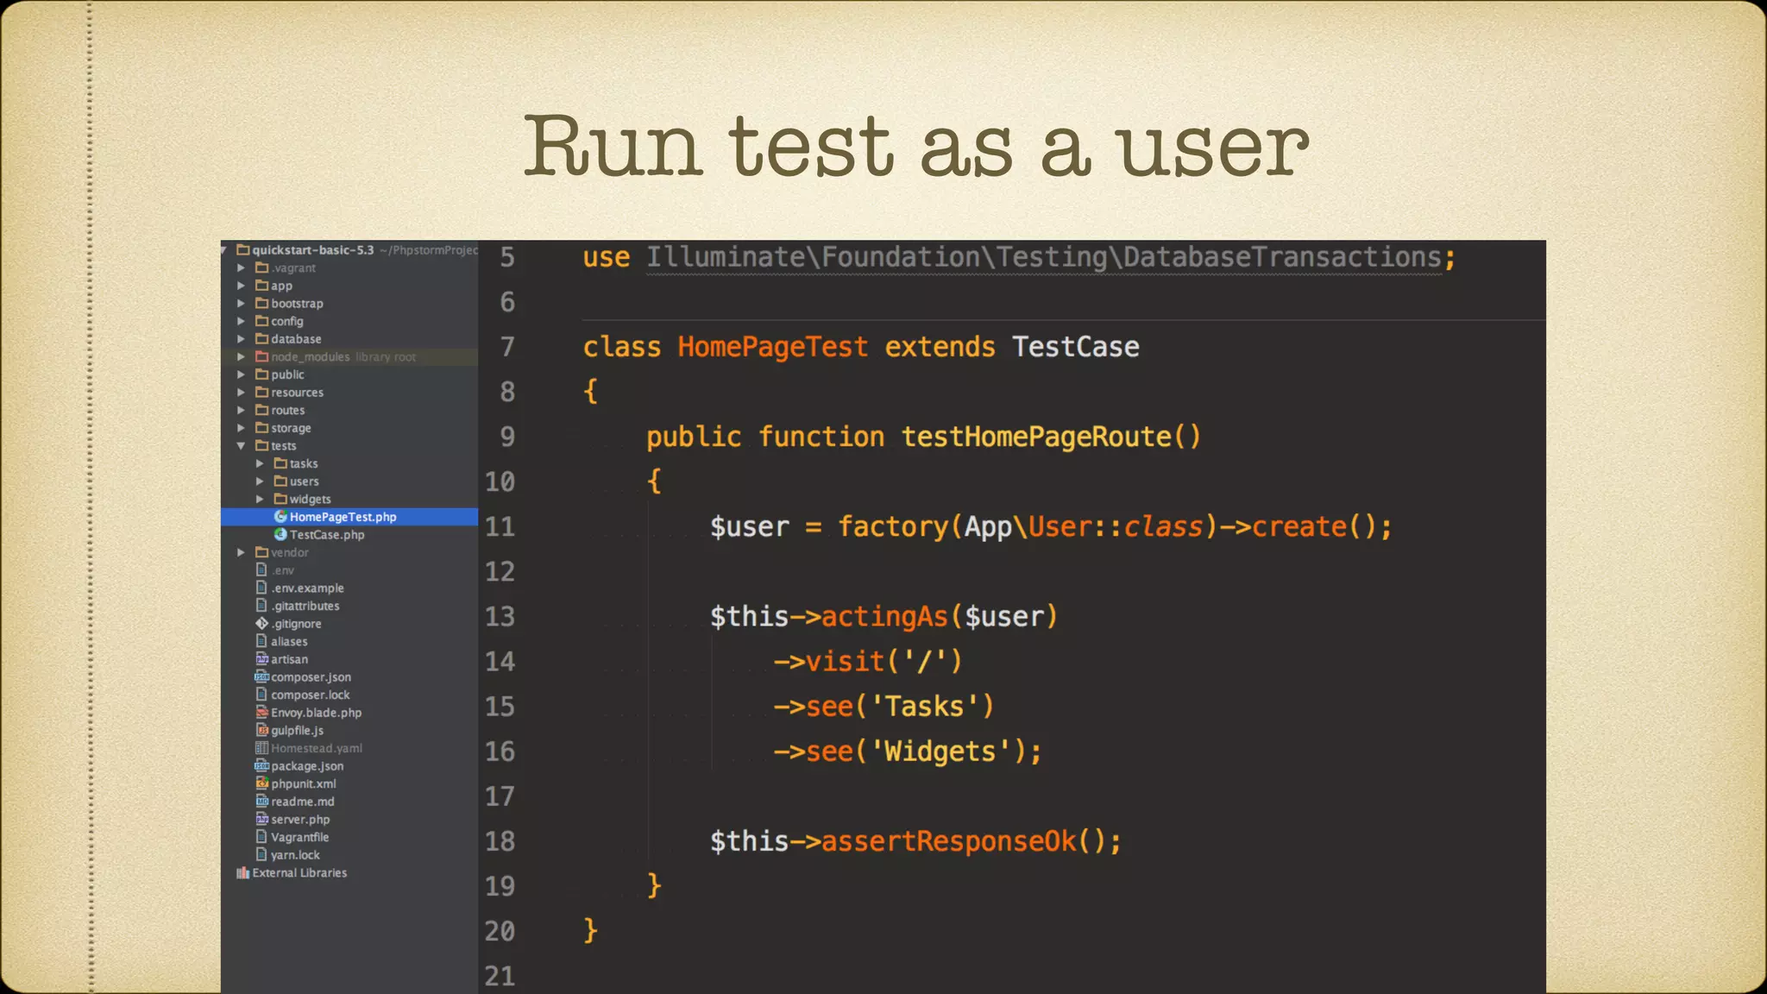Screen dimensions: 1767x994
Task: Expand the bootstrap folder arrow
Action: pos(242,304)
